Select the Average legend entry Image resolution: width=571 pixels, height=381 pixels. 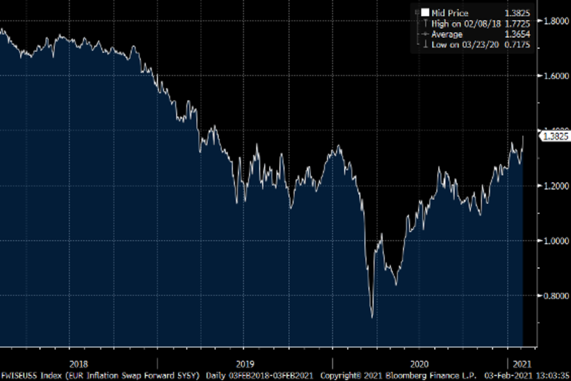(447, 34)
